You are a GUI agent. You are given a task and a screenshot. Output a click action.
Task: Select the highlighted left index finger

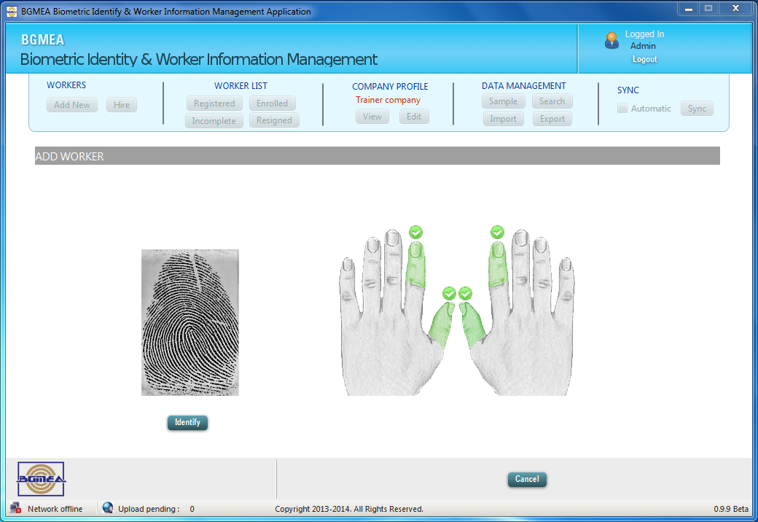point(415,266)
